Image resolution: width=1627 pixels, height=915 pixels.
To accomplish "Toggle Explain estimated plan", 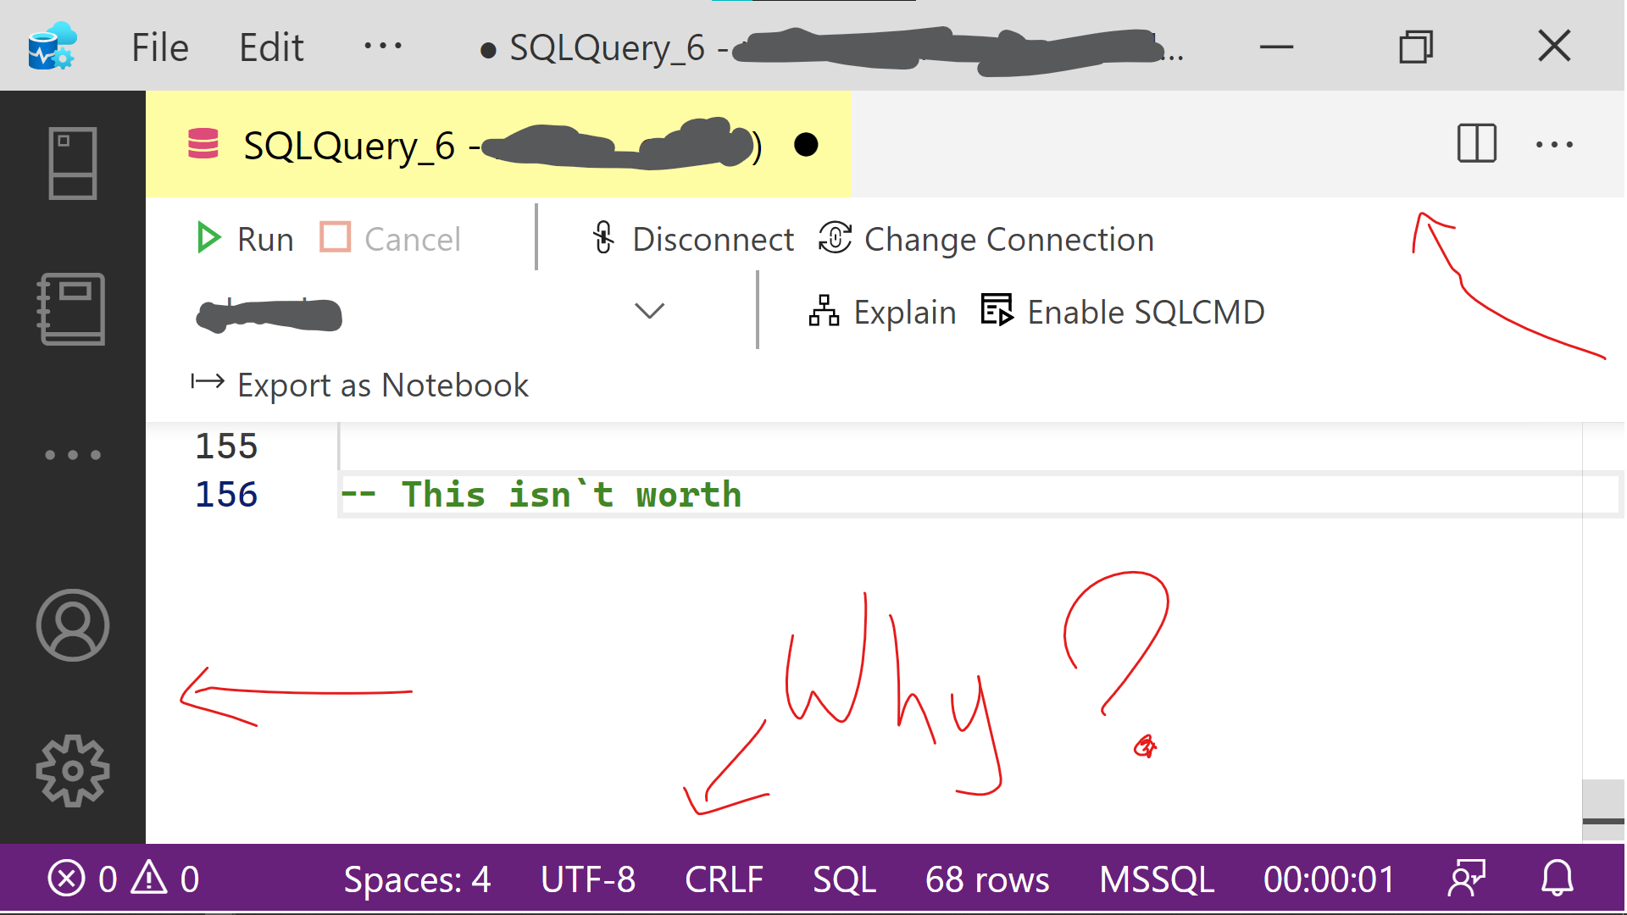I will 882,312.
